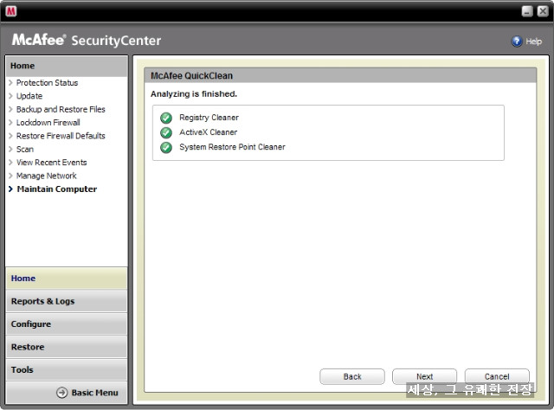This screenshot has width=554, height=410.
Task: Open Protection Status
Action: pos(47,83)
